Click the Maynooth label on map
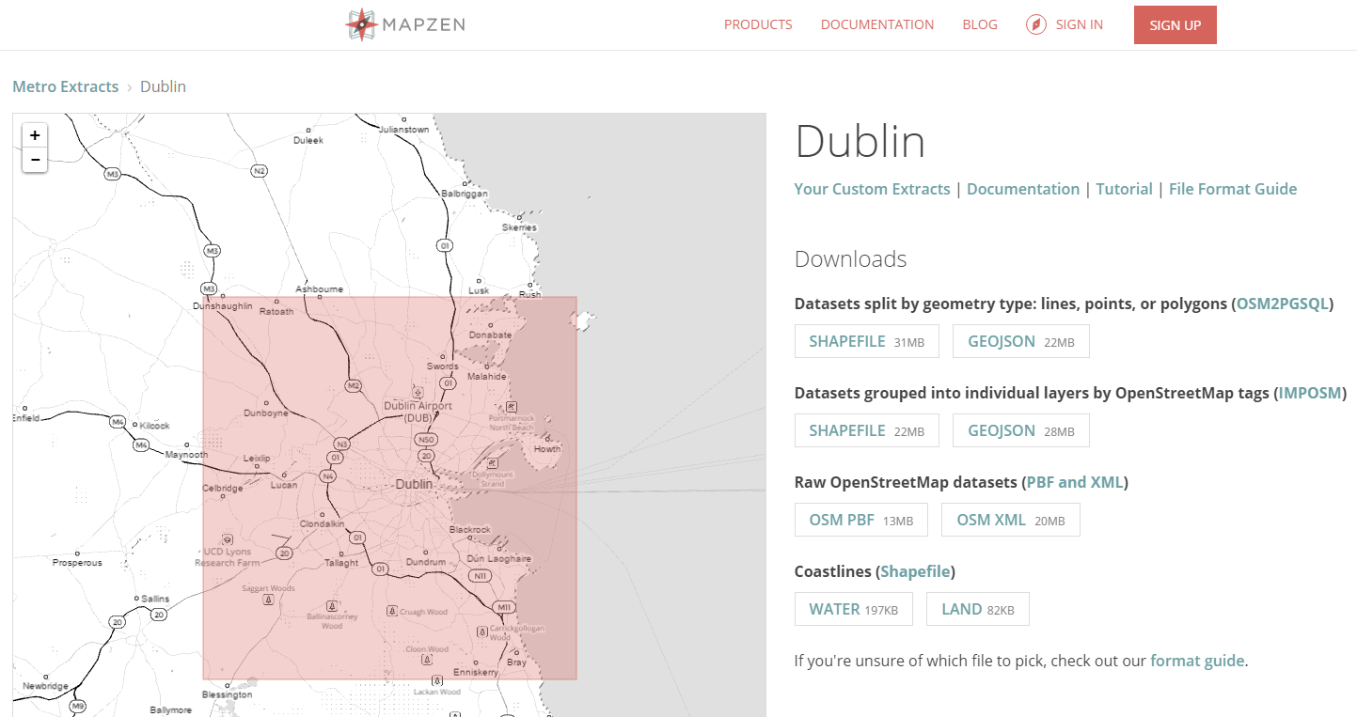 point(186,455)
